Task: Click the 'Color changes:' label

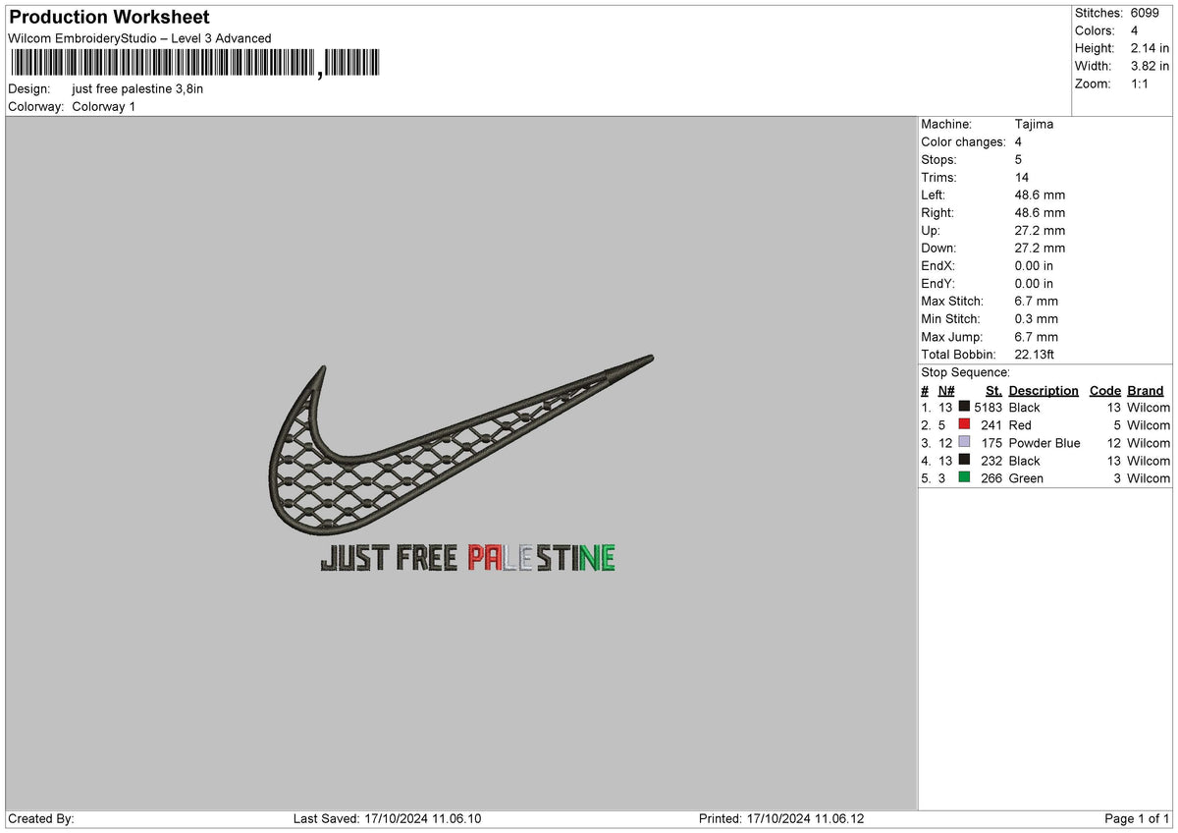Action: 964,141
